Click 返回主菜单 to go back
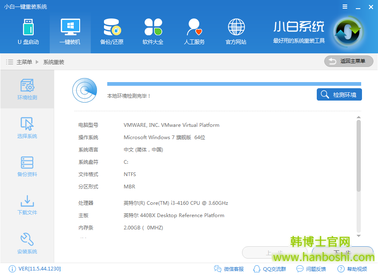 coord(348,61)
